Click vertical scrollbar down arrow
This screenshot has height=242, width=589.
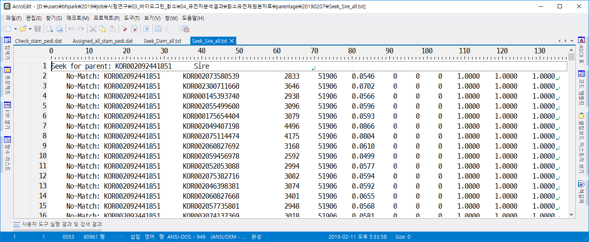pos(571,215)
